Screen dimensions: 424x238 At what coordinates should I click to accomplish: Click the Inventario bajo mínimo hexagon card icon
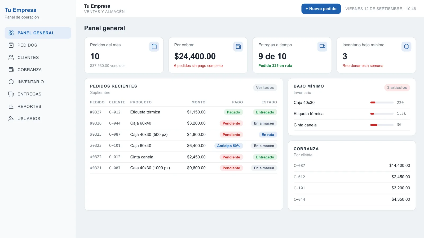pyautogui.click(x=407, y=47)
